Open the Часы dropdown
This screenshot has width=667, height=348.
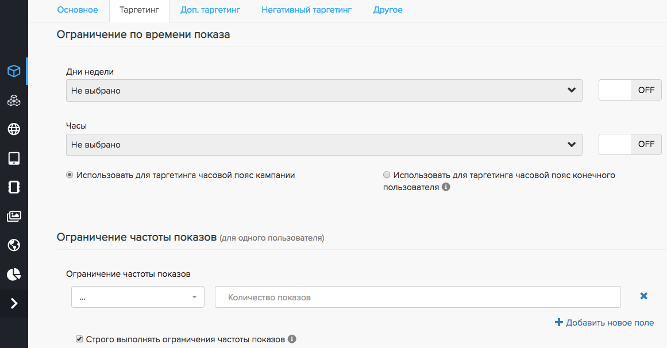[324, 145]
